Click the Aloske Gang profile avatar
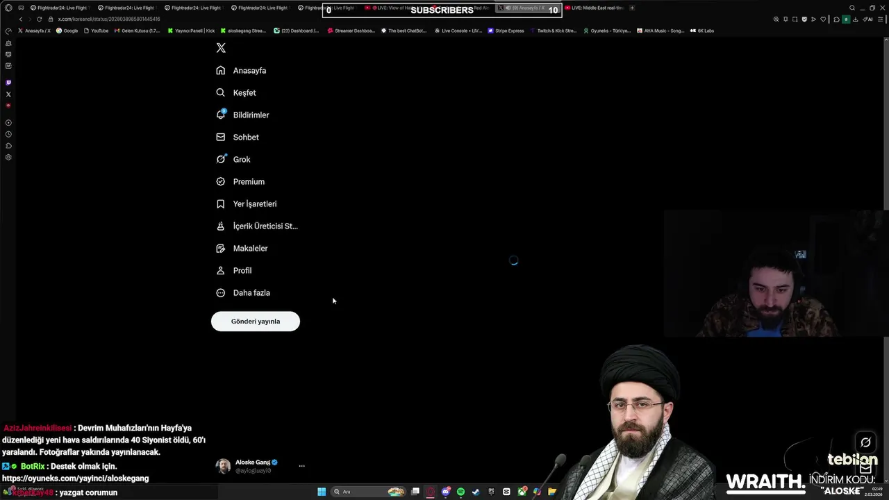Screen dimensions: 889x500 point(223,466)
